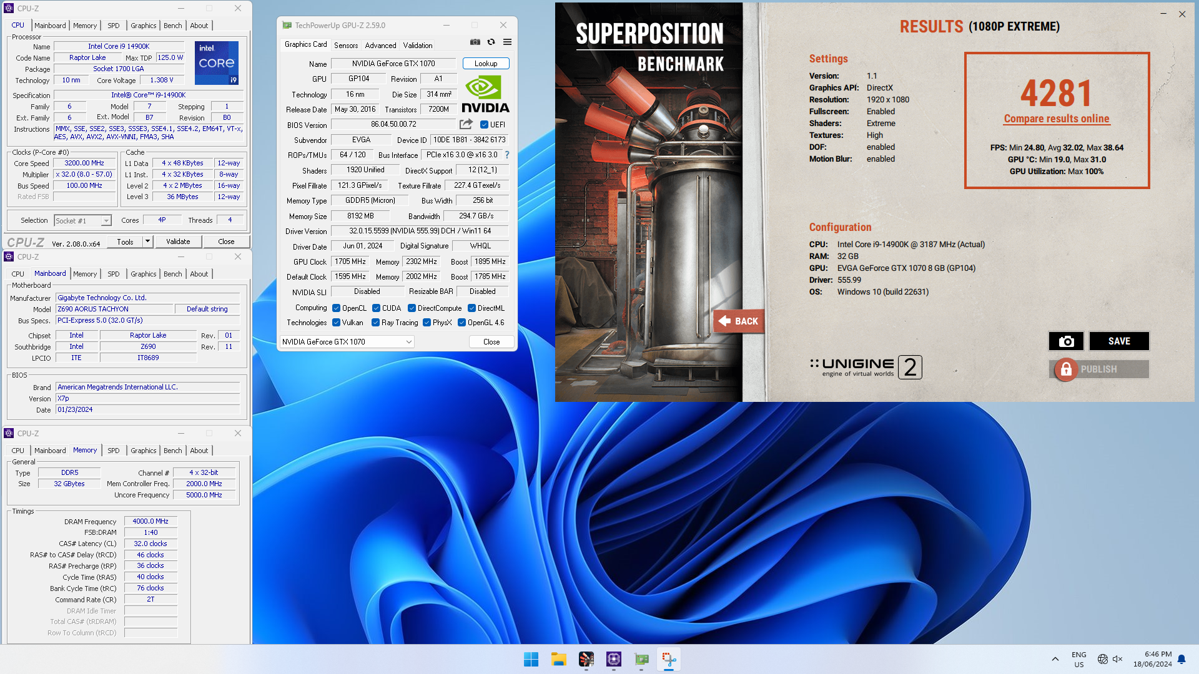
Task: Click the Lookup button in GPU-Z
Action: [x=486, y=64]
